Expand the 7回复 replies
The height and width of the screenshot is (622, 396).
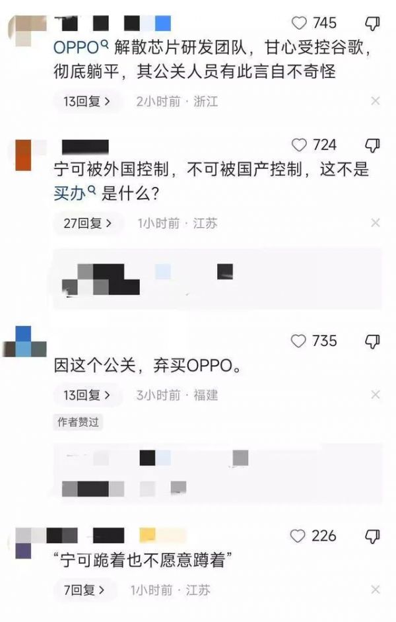point(85,590)
